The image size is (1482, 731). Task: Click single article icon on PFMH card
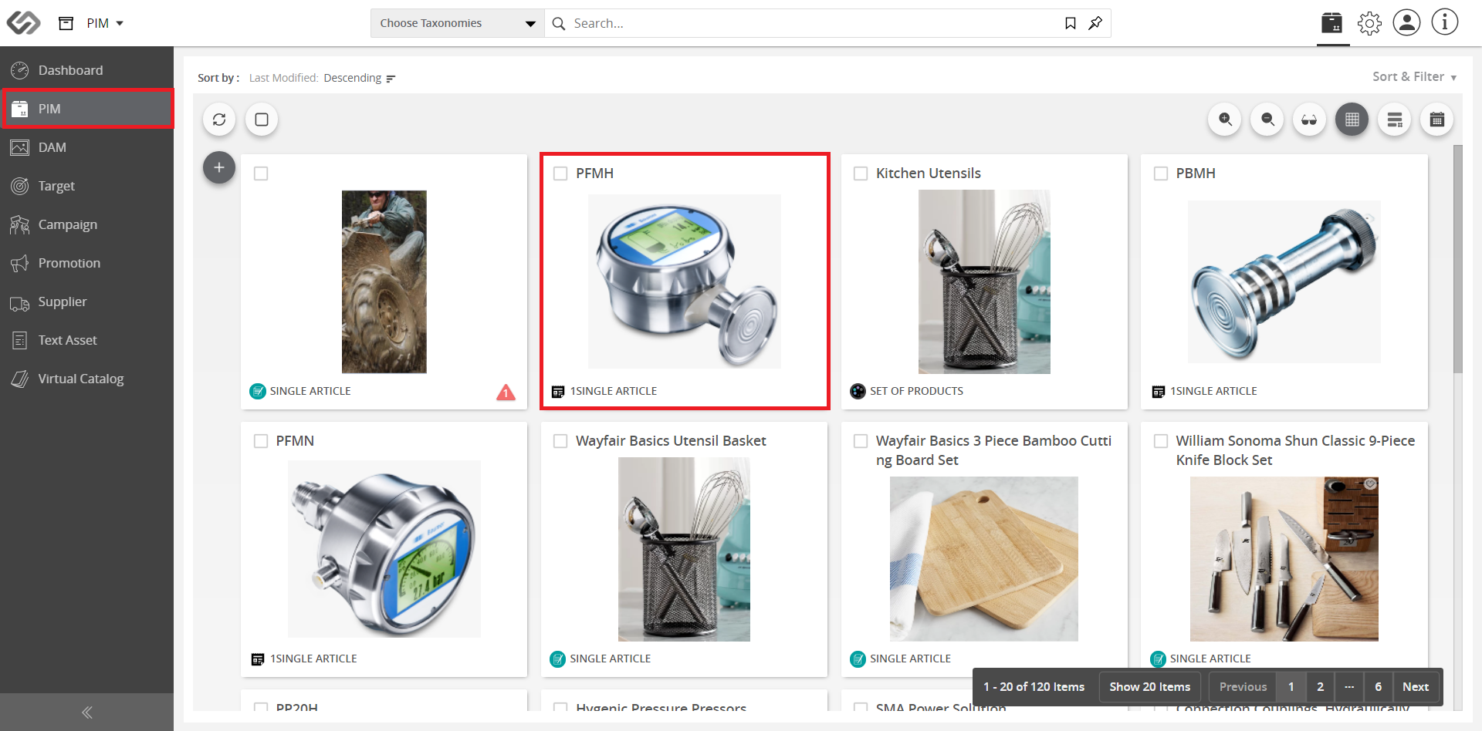tap(558, 392)
